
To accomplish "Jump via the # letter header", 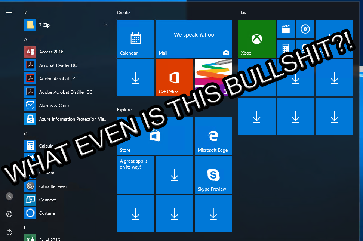I will pyautogui.click(x=25, y=12).
